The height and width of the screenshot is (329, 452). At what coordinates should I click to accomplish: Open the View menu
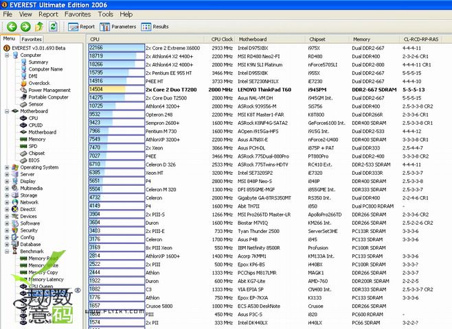25,14
